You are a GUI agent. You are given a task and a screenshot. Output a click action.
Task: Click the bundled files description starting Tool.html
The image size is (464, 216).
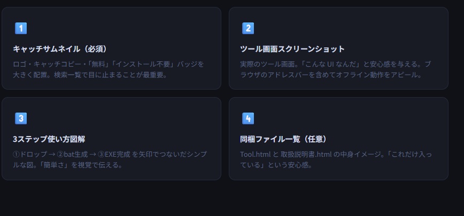pos(336,159)
